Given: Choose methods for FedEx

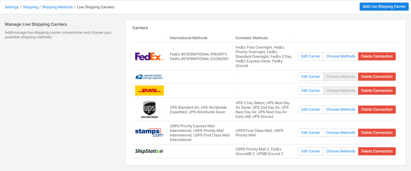Looking at the screenshot, I should point(341,56).
